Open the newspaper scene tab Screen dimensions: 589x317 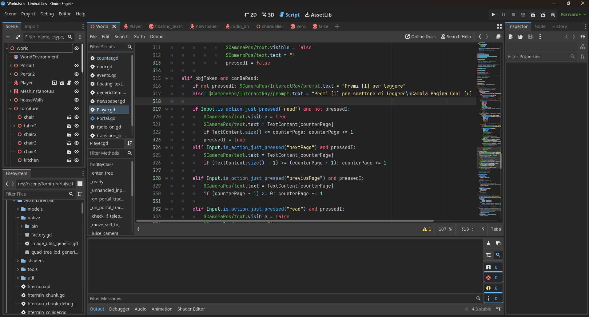[x=204, y=26]
